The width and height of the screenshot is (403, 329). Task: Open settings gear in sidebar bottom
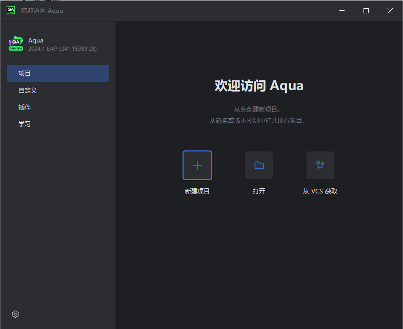pyautogui.click(x=15, y=314)
